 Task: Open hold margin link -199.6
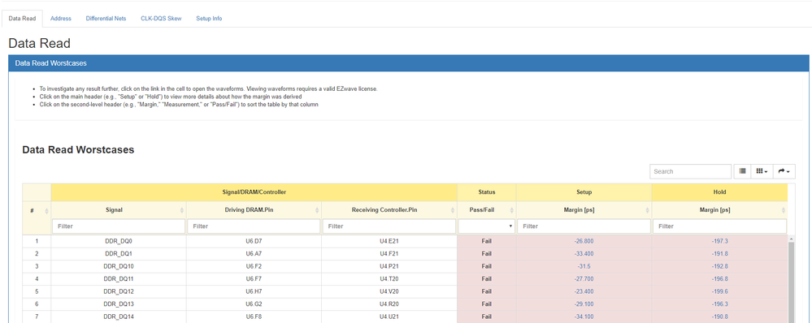(x=719, y=291)
